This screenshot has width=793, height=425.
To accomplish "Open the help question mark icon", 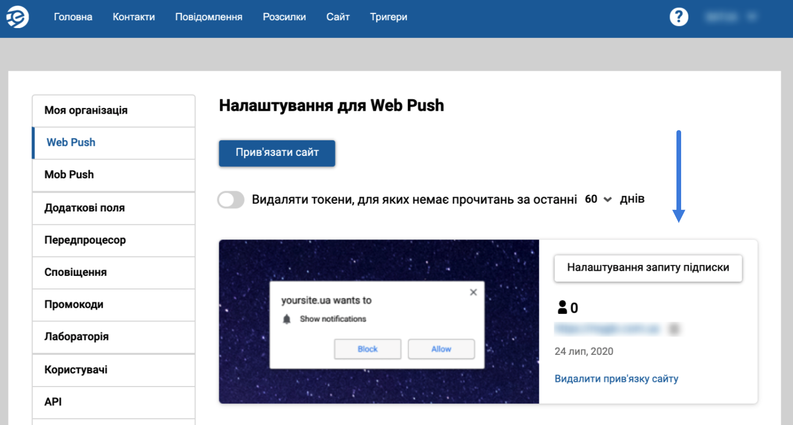I will click(x=679, y=17).
